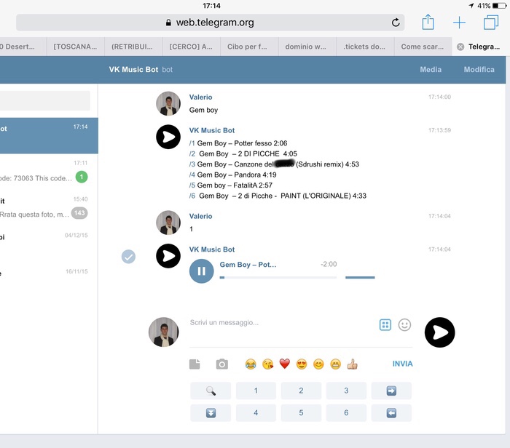The image size is (510, 448).
Task: Switch to the .tickets do... browser tab
Action: 365,47
